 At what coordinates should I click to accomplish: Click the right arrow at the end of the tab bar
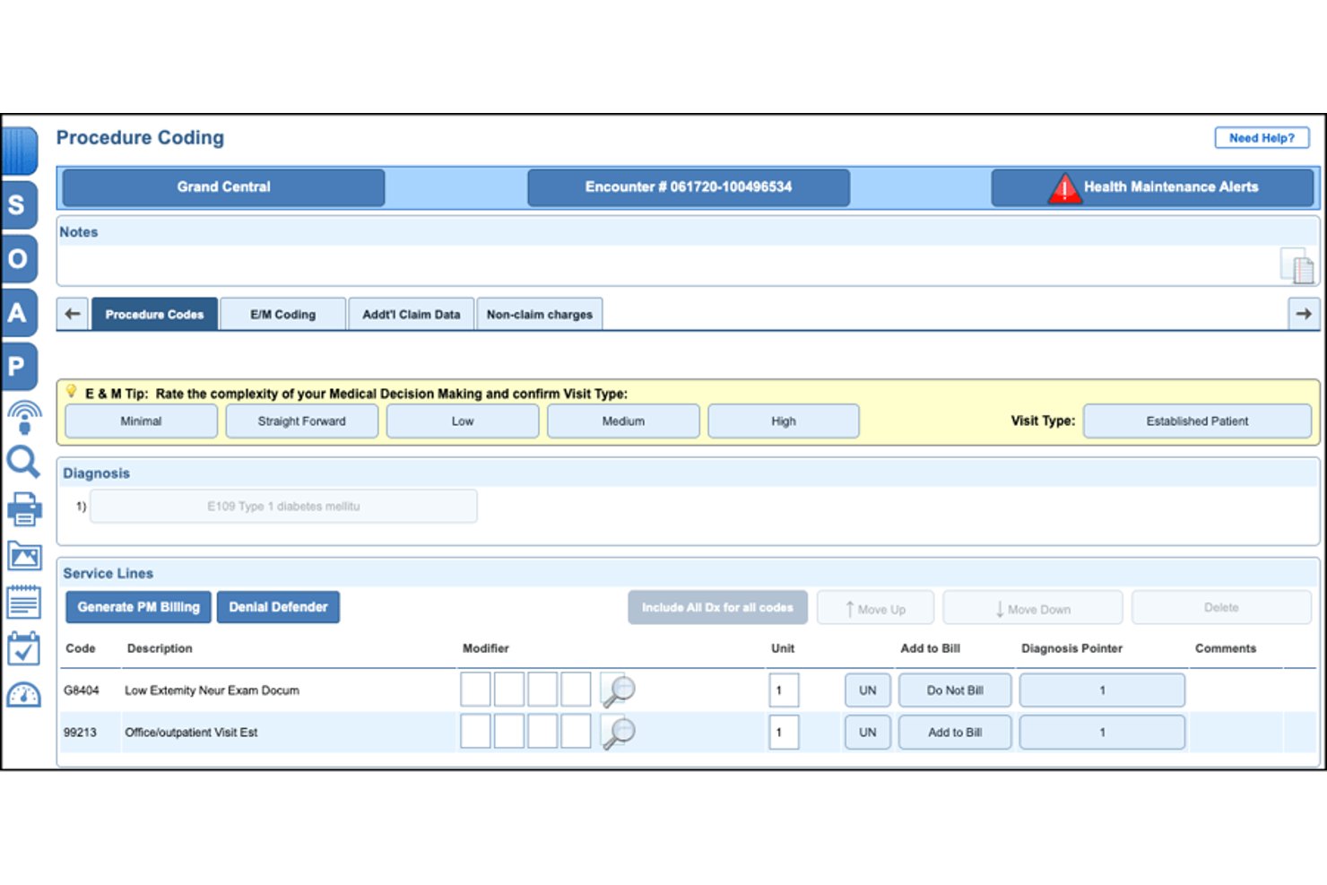click(1304, 314)
